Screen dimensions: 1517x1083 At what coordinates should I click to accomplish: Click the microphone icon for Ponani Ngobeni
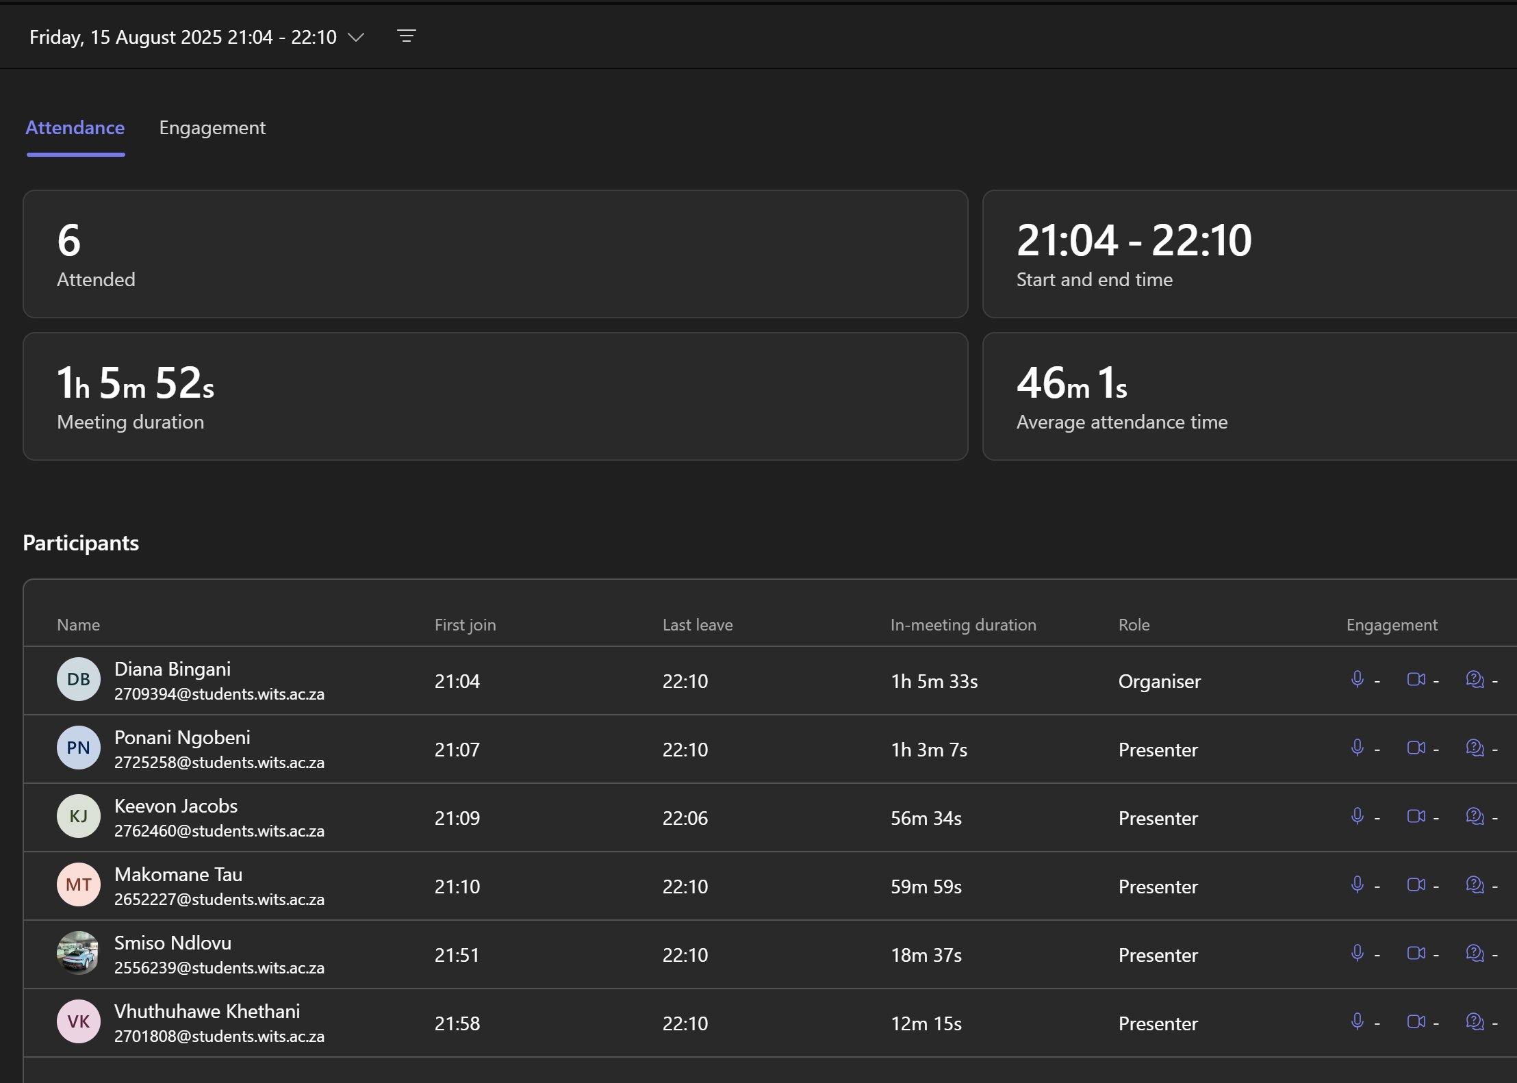(x=1358, y=748)
